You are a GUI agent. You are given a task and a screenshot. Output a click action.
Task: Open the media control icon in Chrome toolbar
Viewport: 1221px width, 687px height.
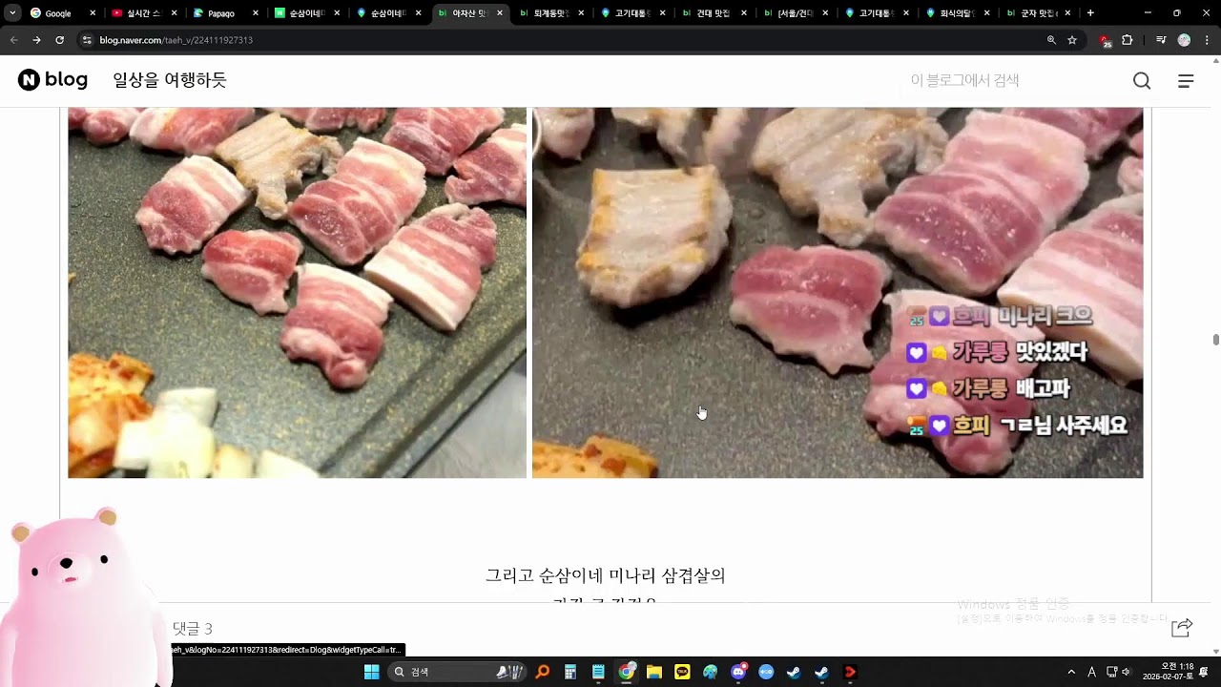[x=1161, y=40]
